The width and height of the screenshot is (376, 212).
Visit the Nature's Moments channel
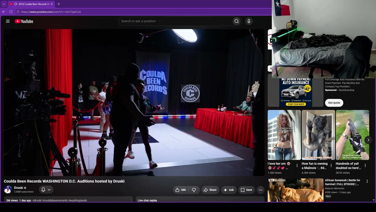pyautogui.click(x=335, y=188)
